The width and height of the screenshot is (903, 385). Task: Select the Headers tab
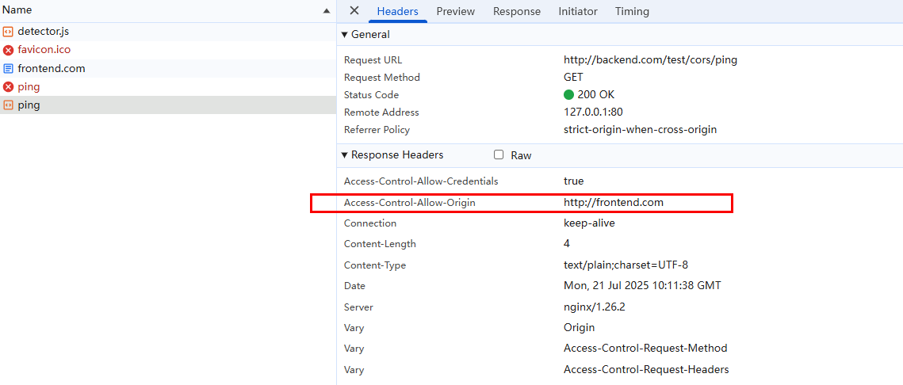pos(397,11)
